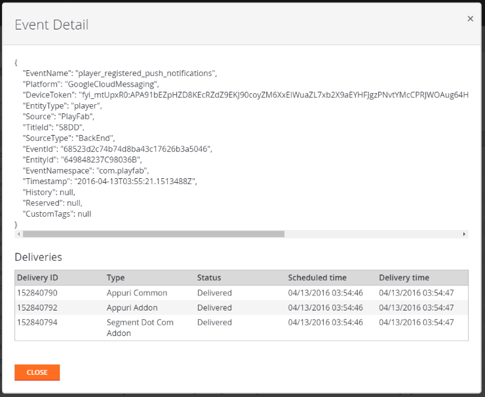Click the Segment Dot Com Addon cell
Image resolution: width=485 pixels, height=397 pixels.
tap(140, 328)
